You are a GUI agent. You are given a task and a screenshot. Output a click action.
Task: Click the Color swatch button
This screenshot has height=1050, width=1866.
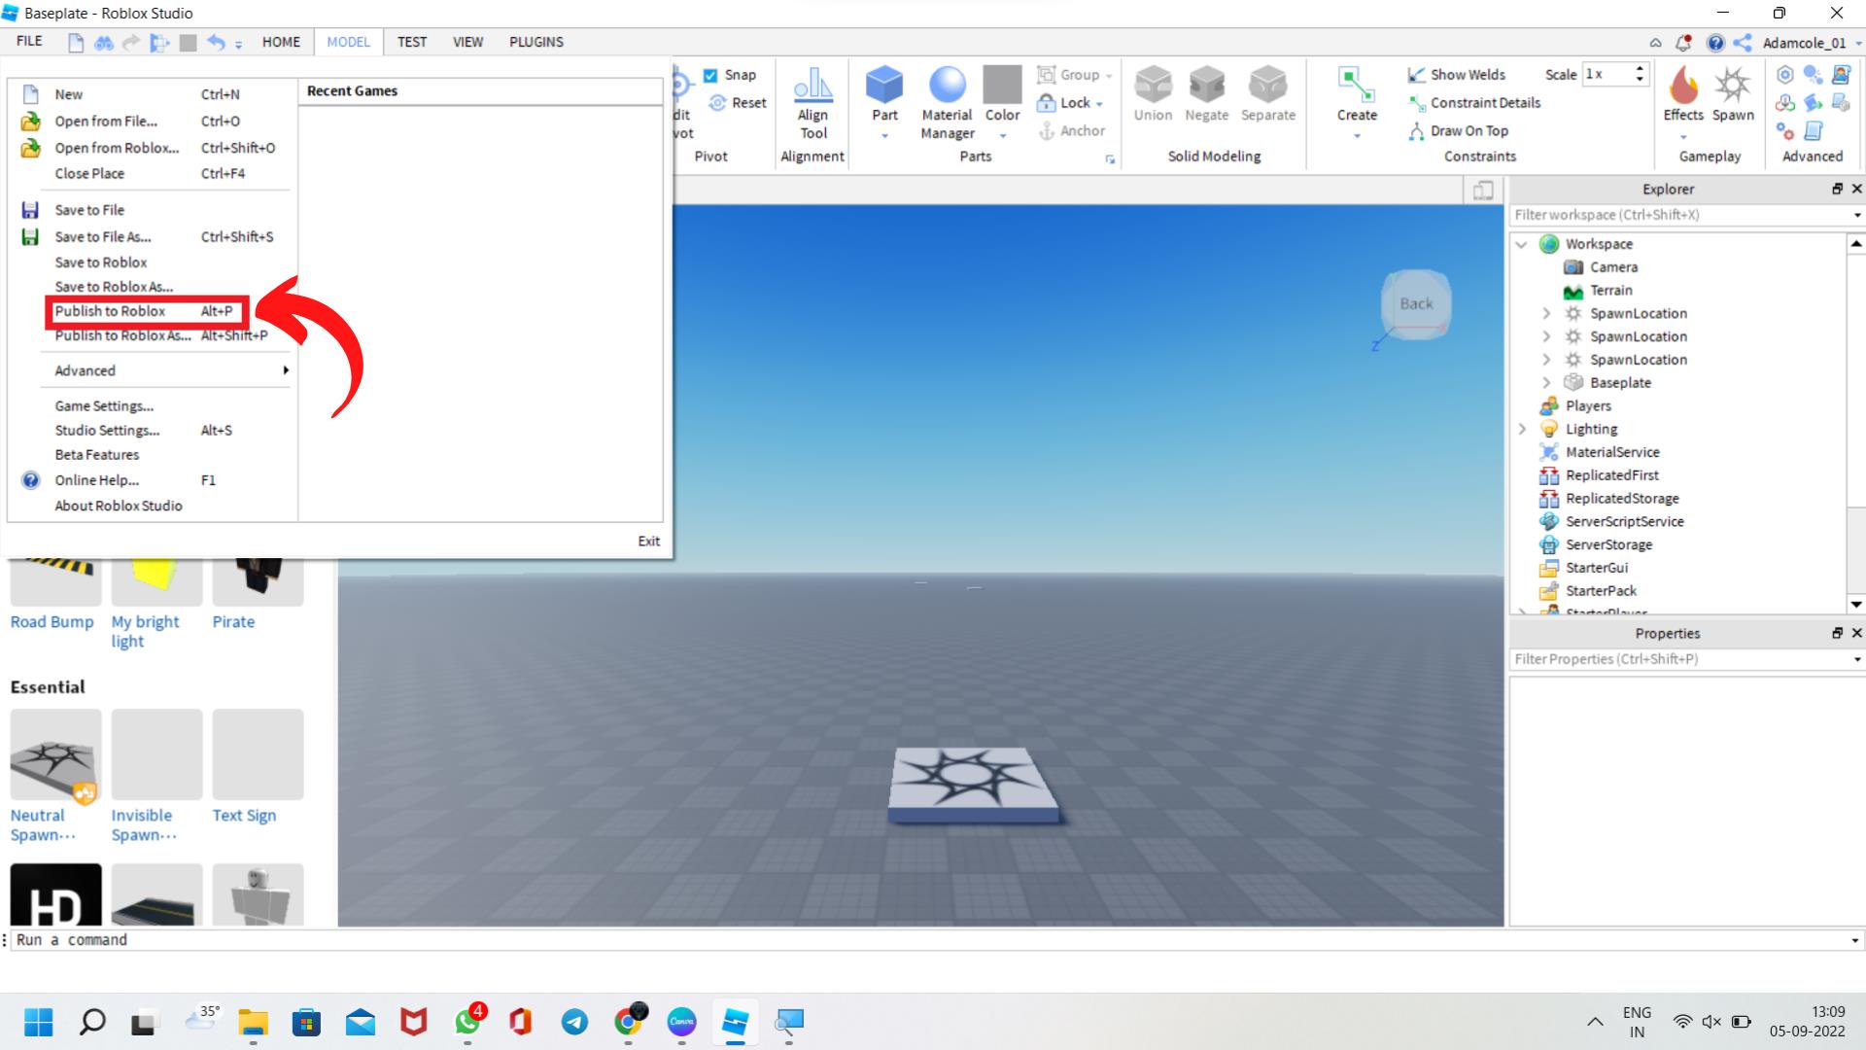[1002, 85]
